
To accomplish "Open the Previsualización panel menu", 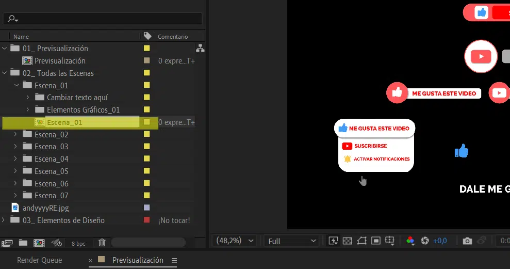I will coord(174,261).
